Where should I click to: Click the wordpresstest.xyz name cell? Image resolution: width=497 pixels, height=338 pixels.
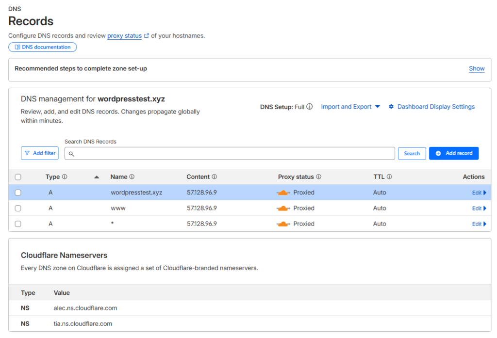pyautogui.click(x=136, y=193)
